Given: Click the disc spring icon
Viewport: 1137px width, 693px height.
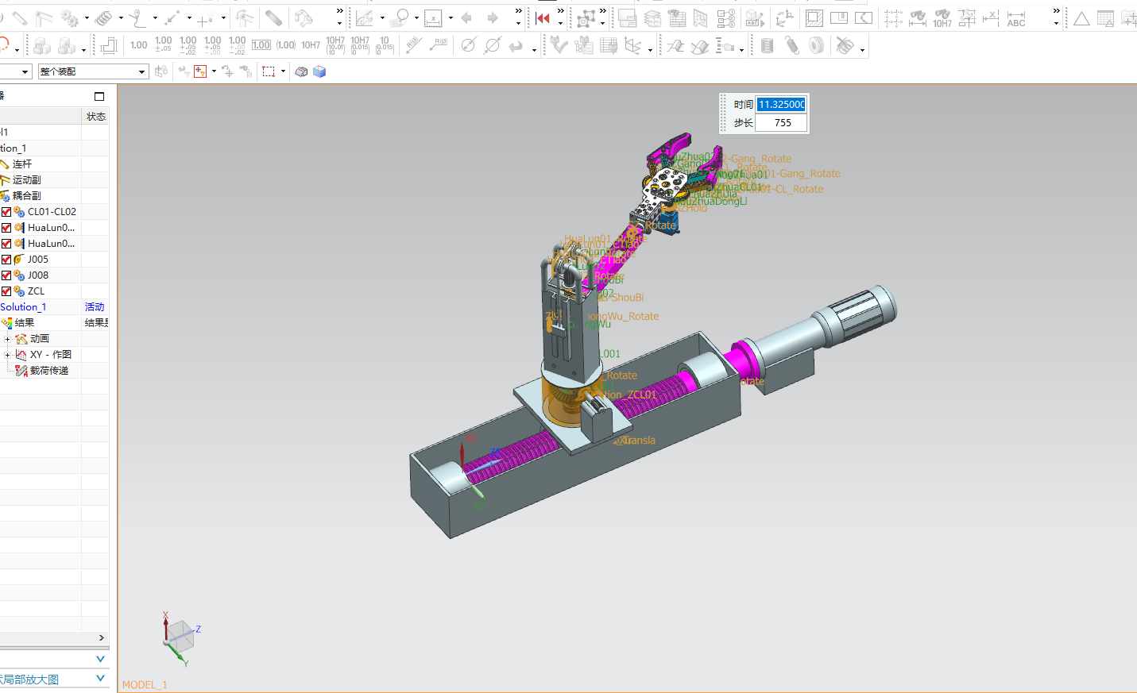Looking at the screenshot, I should tap(816, 45).
